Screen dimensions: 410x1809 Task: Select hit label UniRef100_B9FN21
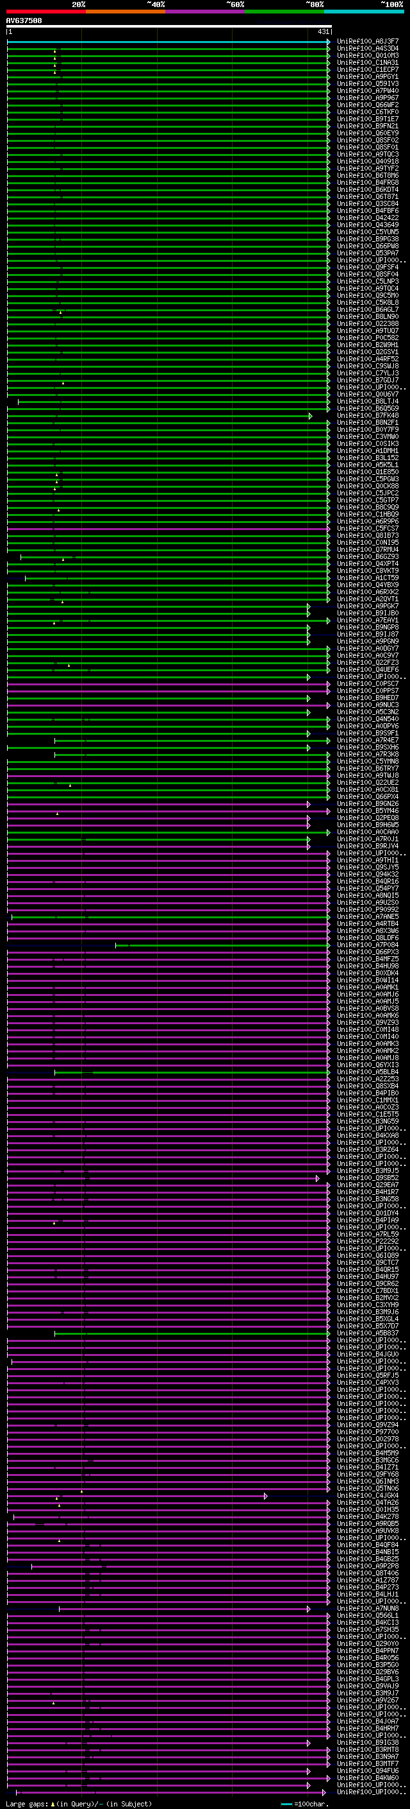point(368,126)
